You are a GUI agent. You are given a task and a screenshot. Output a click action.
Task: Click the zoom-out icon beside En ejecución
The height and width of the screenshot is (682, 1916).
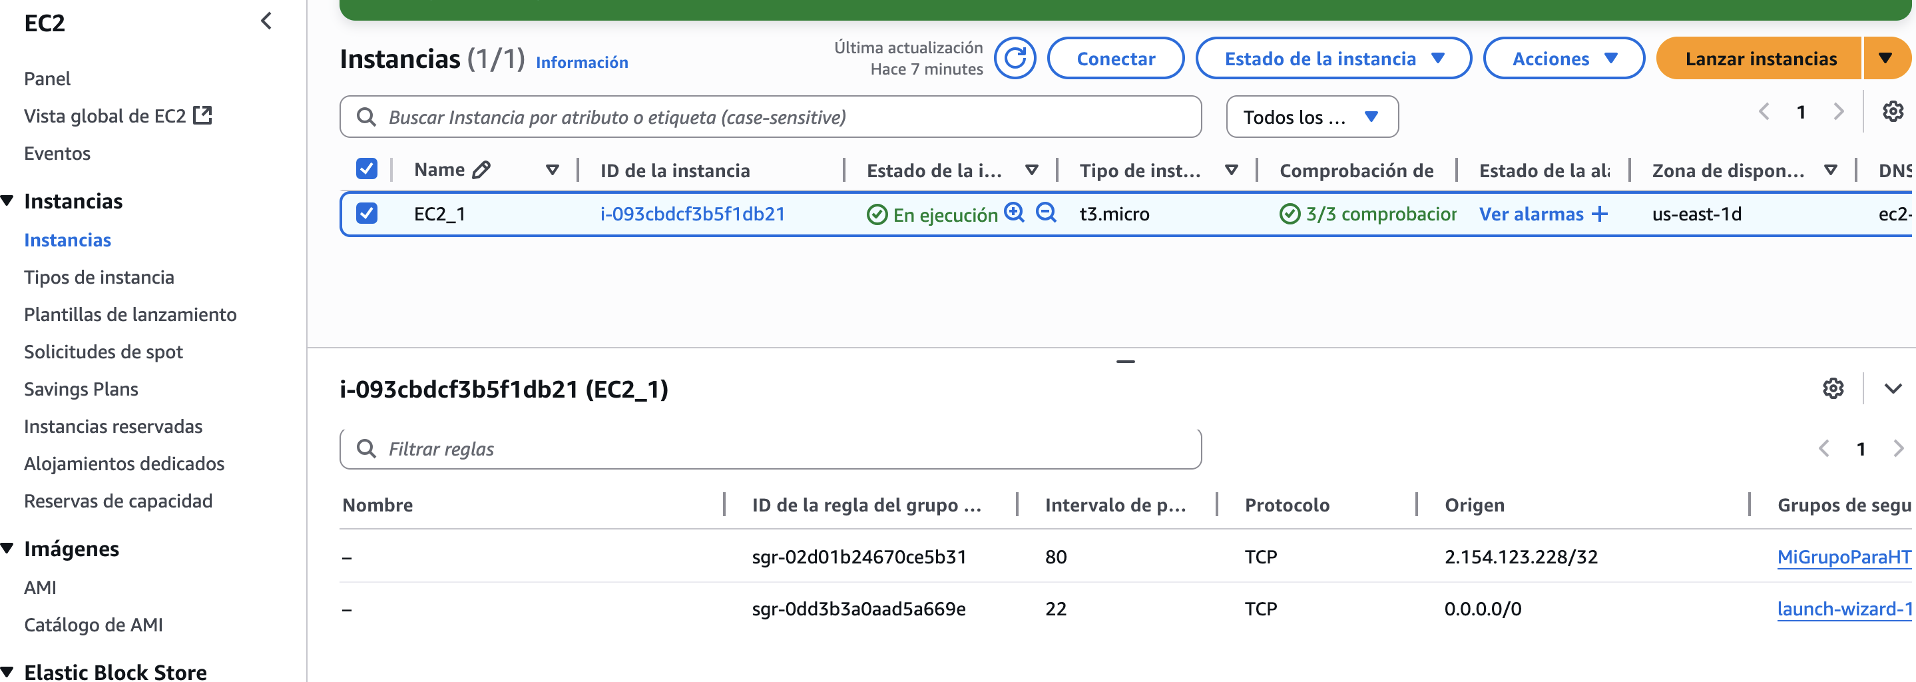(1046, 212)
